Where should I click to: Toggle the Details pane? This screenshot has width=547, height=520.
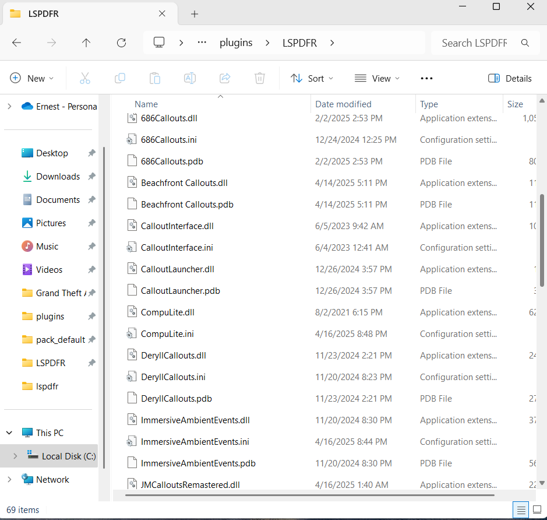(x=510, y=78)
